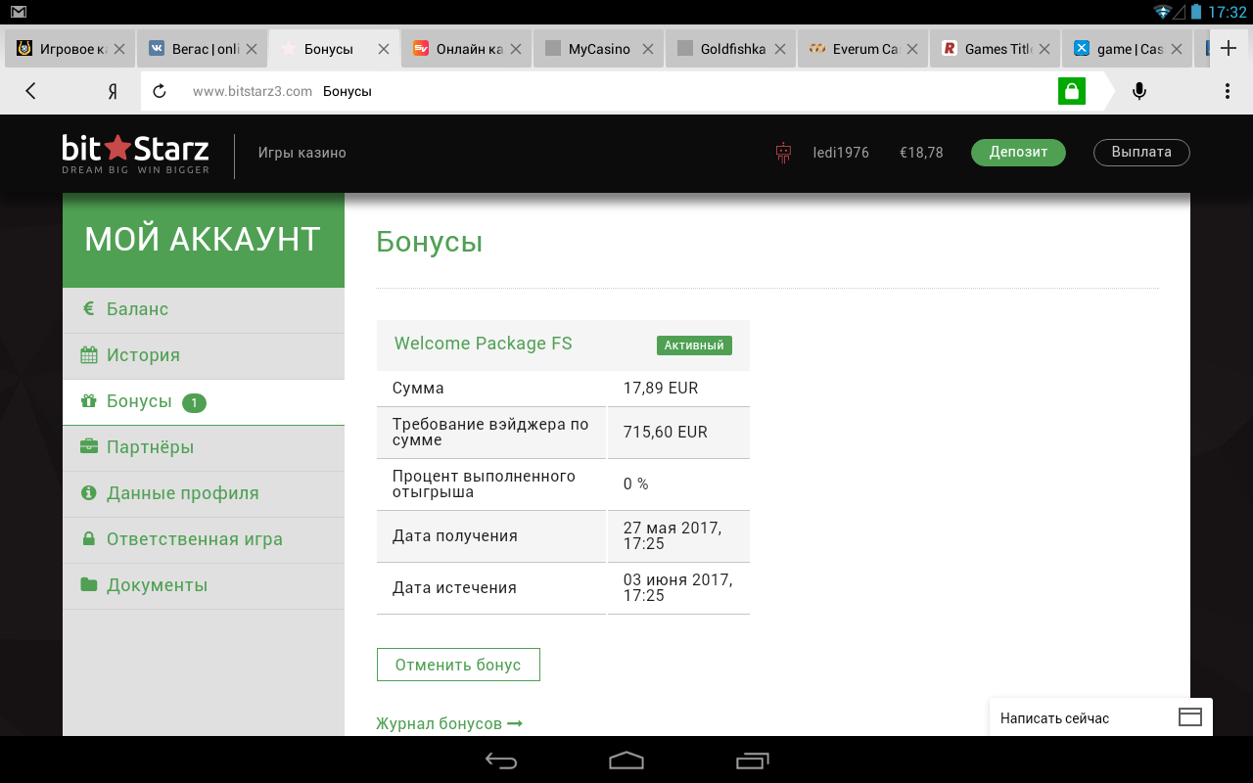
Task: Open the История section in sidebar
Action: tap(143, 355)
